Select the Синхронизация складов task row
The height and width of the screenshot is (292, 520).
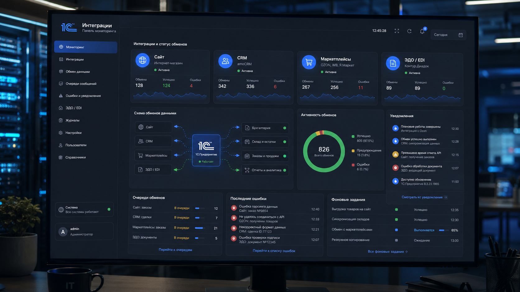(395, 219)
